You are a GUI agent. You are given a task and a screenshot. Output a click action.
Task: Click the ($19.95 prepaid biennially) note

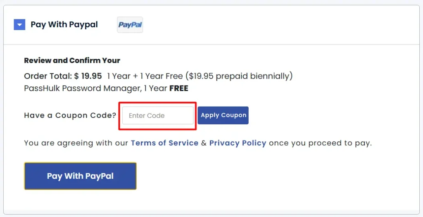[239, 76]
